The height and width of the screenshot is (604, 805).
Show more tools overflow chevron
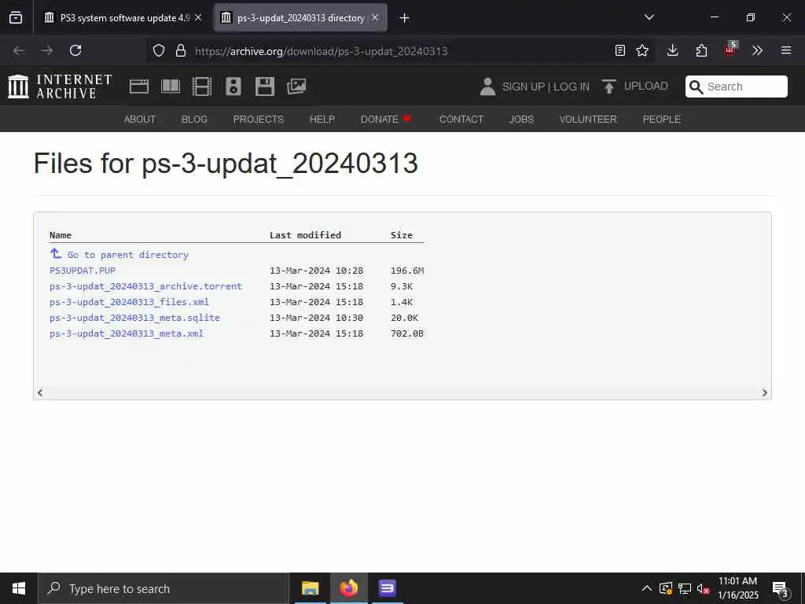click(x=757, y=50)
